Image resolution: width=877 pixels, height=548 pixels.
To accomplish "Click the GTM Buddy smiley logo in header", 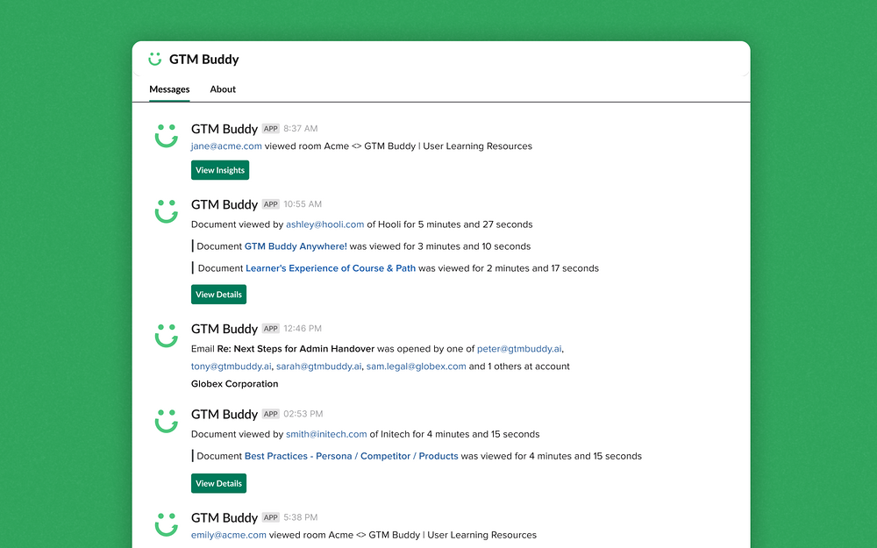I will coord(155,59).
